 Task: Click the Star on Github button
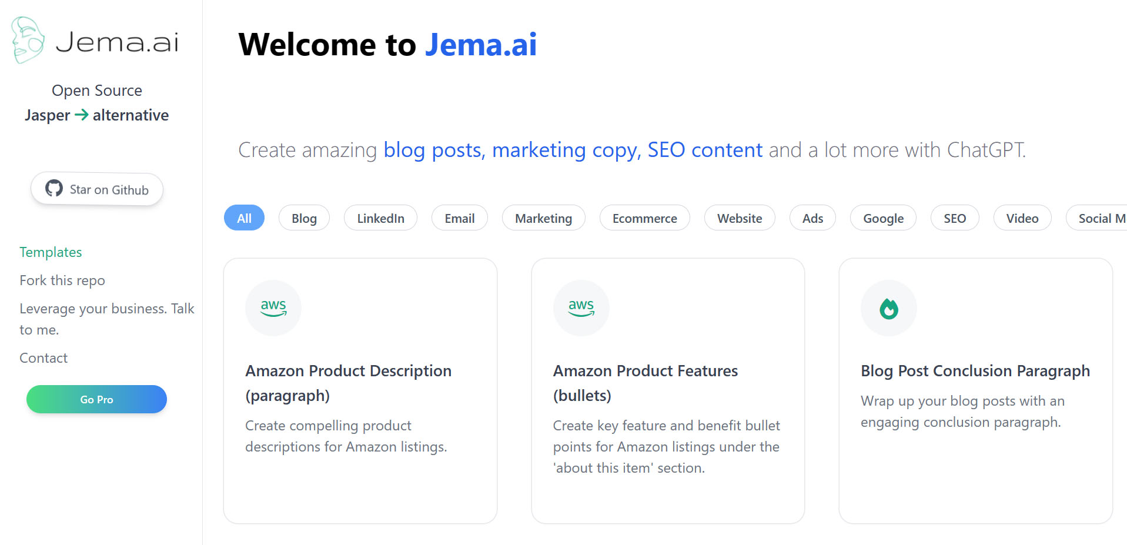(x=97, y=189)
